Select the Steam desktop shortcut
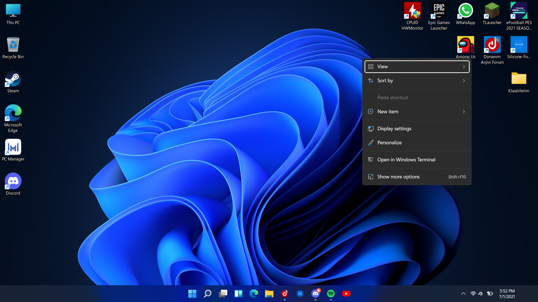This screenshot has height=302, width=538. [13, 82]
